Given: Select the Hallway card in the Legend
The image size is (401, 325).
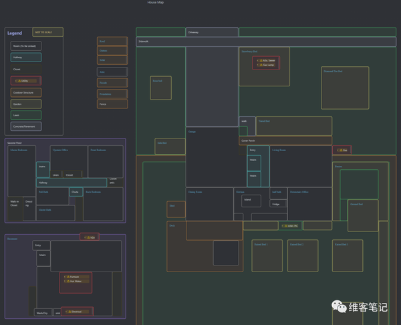Looking at the screenshot, I should coord(26,58).
